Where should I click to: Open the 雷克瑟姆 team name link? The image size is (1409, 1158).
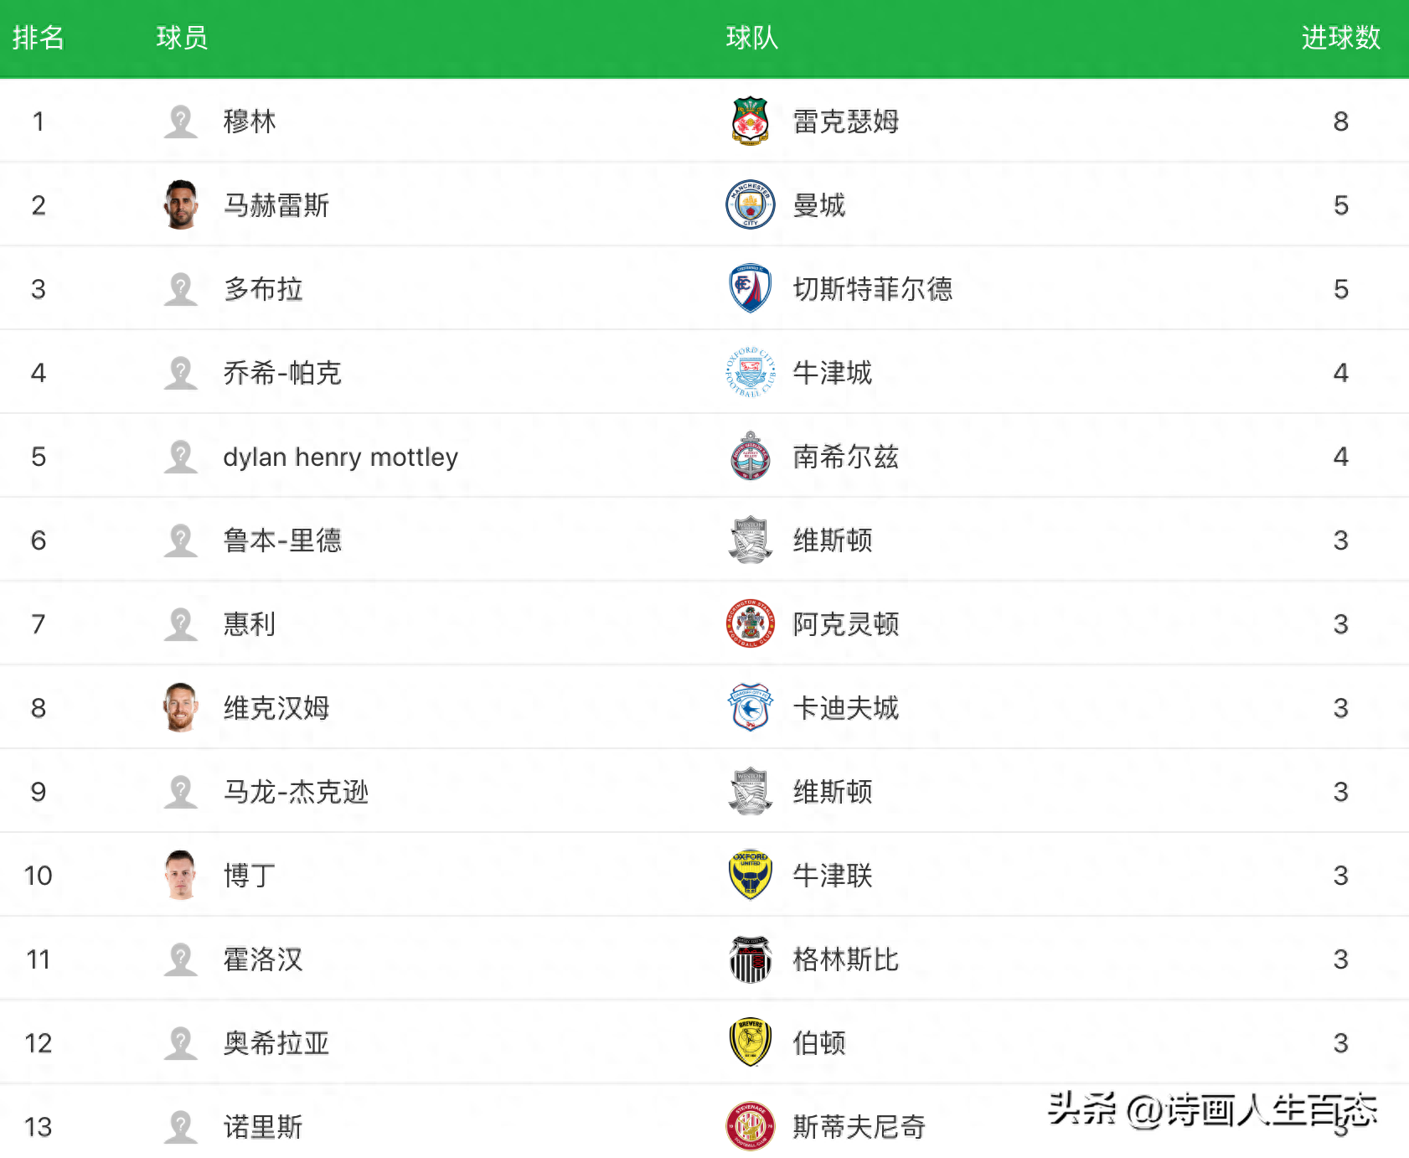click(x=846, y=121)
